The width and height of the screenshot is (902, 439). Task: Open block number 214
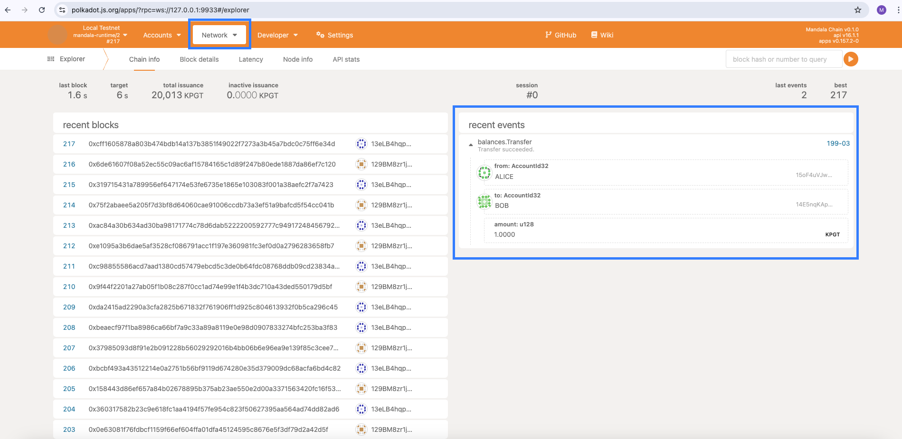tap(69, 205)
